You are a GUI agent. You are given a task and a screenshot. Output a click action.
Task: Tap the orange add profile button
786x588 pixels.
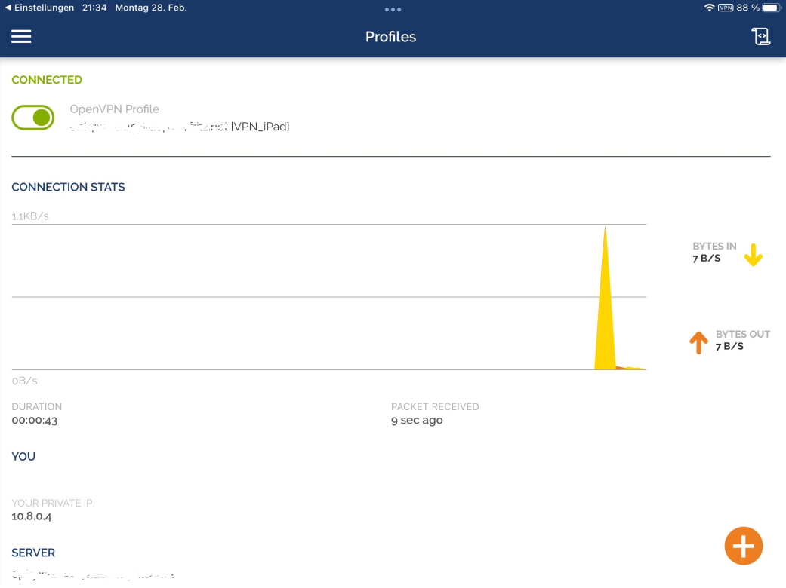(x=744, y=546)
